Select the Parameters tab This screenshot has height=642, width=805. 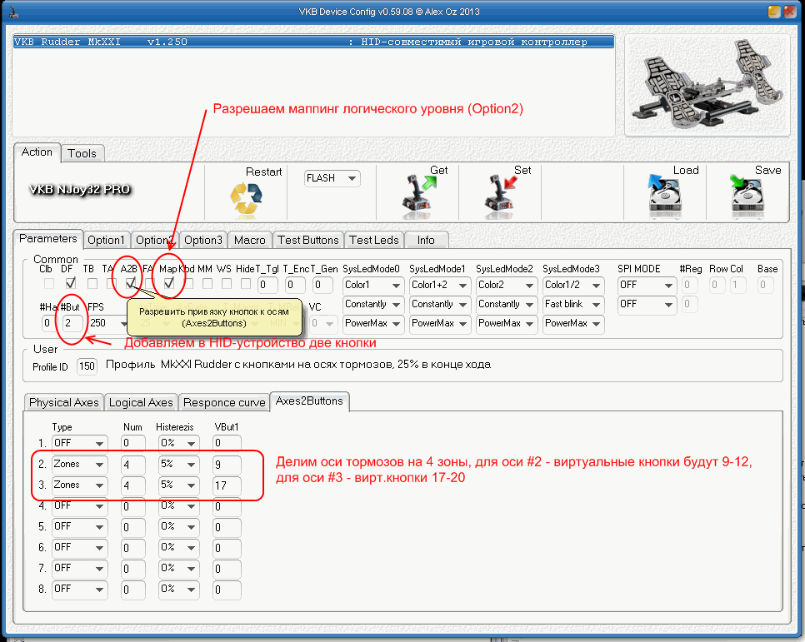coord(48,239)
